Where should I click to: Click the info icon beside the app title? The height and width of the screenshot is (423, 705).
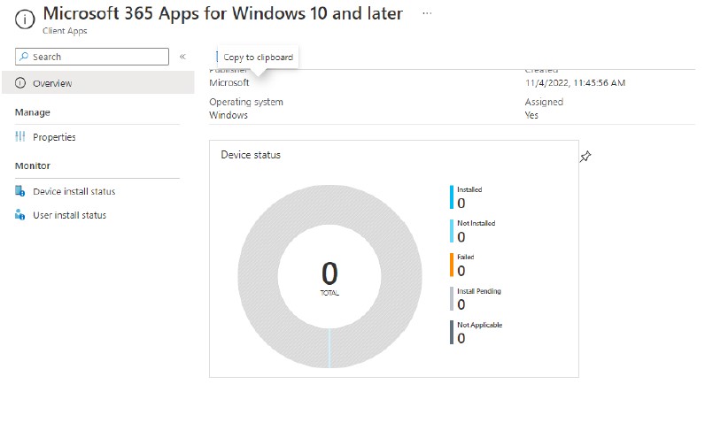(x=25, y=19)
